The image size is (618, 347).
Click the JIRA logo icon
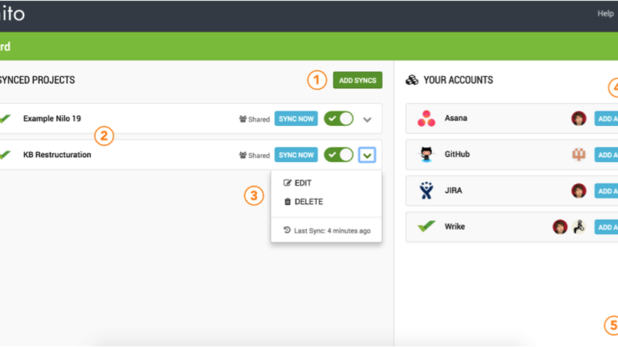pos(426,191)
